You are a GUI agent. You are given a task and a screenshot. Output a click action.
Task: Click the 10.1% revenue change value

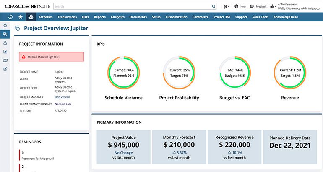pyautogui.click(x=237, y=153)
